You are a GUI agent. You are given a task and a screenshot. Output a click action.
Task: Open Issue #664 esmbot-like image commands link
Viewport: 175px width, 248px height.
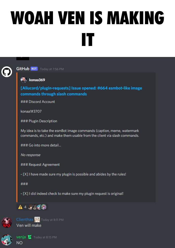pos(81,91)
